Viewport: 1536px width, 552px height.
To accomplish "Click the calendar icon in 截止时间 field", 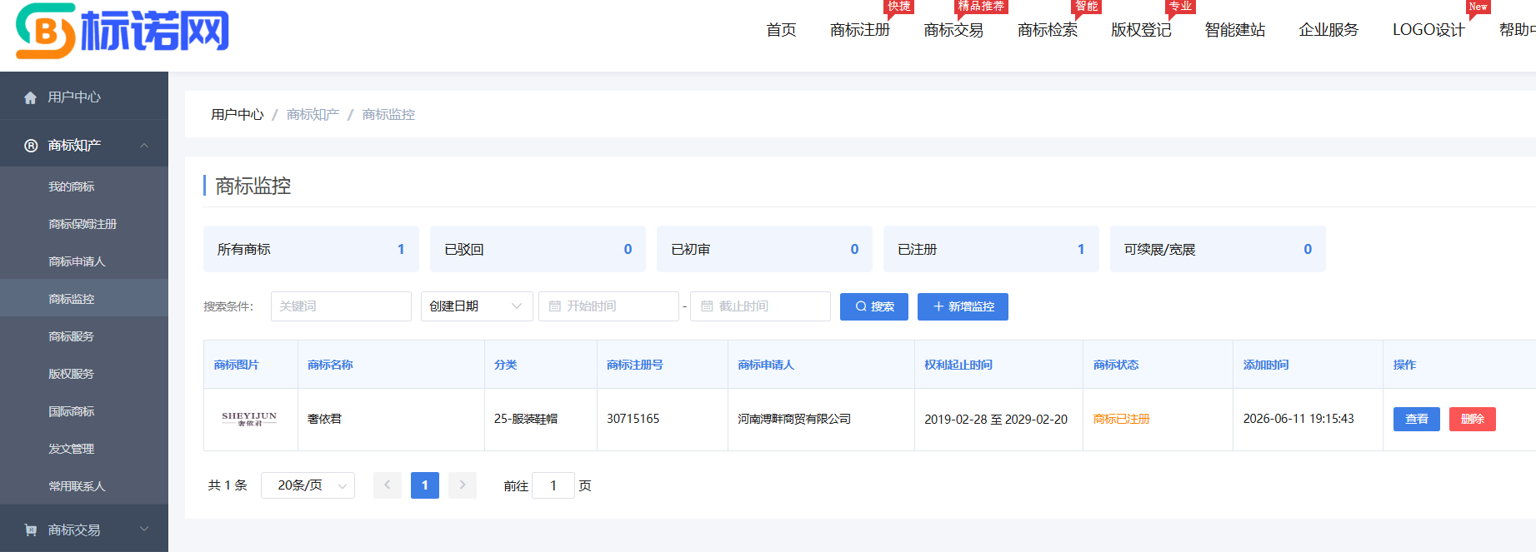I will 707,306.
